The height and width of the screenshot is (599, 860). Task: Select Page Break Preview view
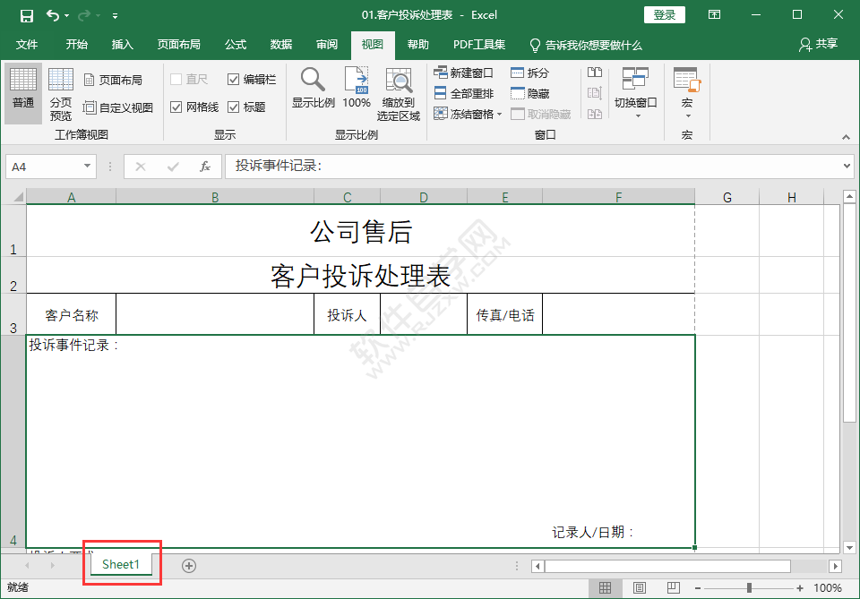click(x=60, y=93)
